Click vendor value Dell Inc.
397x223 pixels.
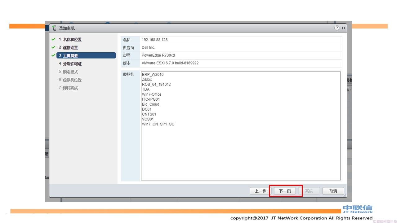click(x=148, y=48)
